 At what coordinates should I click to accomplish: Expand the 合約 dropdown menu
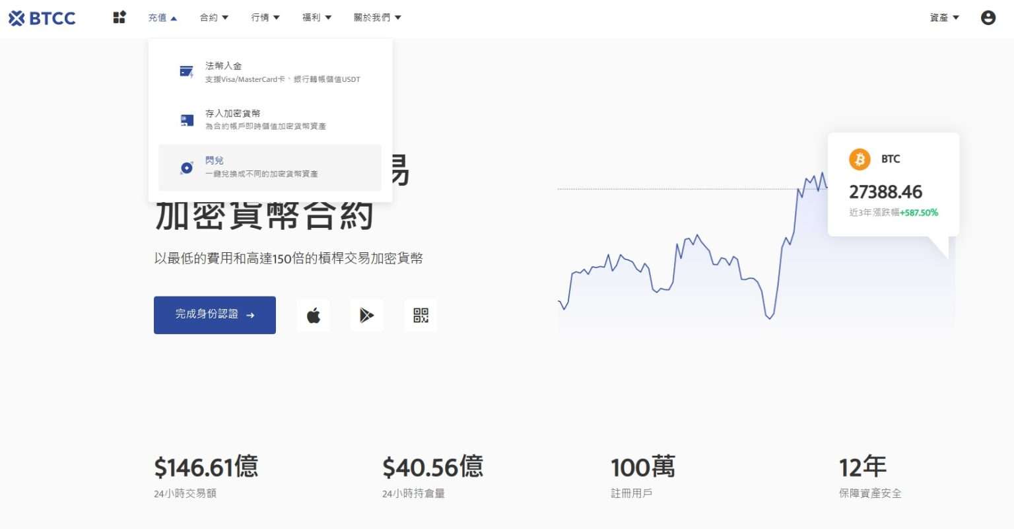click(x=213, y=18)
